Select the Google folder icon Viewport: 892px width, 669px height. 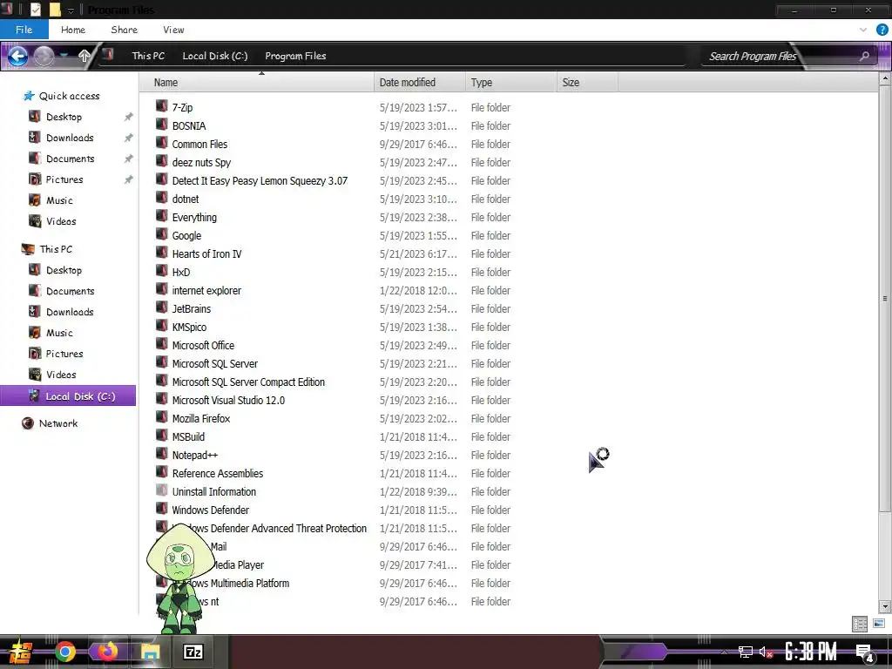pos(161,234)
